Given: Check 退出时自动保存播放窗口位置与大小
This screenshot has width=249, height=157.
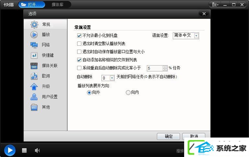Looking at the screenshot, I should [79, 52].
